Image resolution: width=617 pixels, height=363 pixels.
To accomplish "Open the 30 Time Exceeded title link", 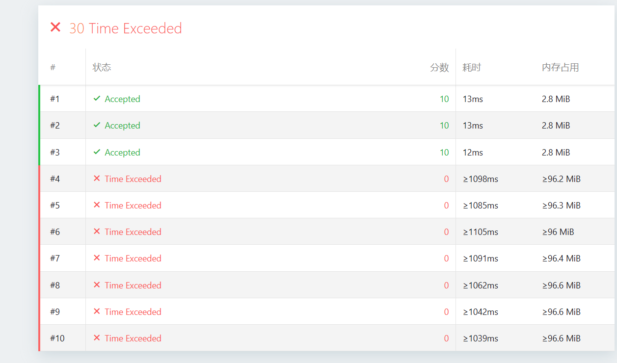I will pos(125,28).
